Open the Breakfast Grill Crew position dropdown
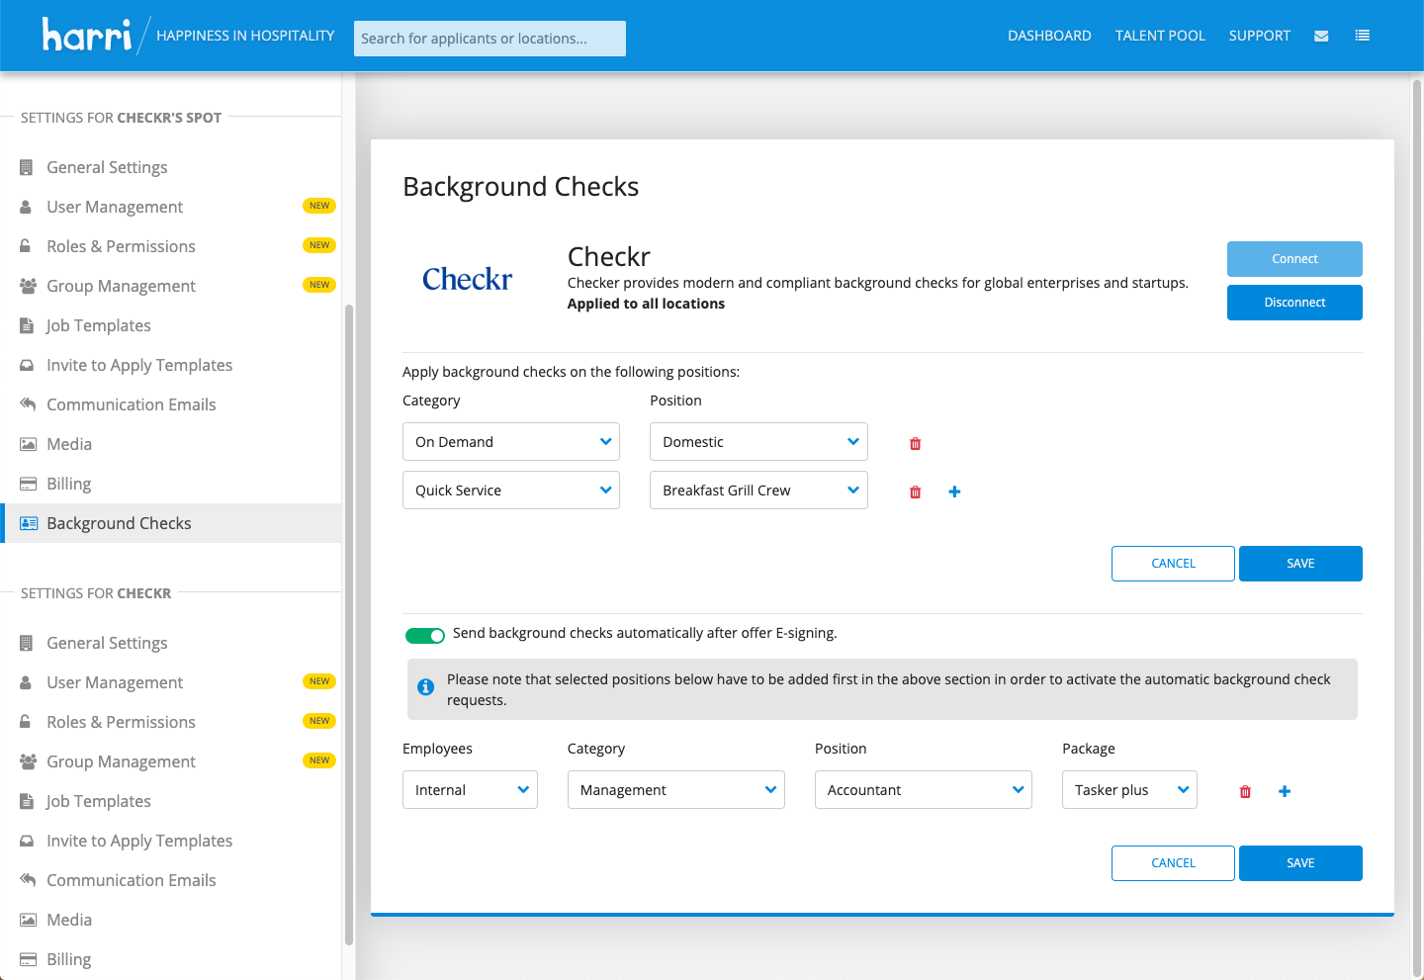Viewport: 1424px width, 980px height. coord(758,490)
